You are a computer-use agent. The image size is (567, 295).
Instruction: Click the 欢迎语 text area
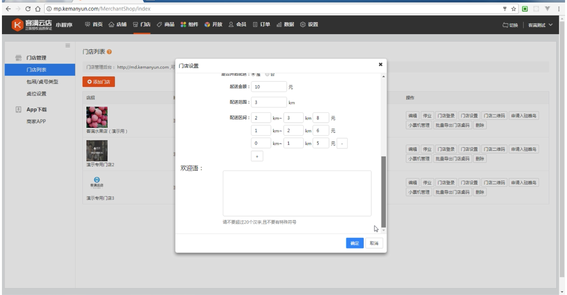297,193
